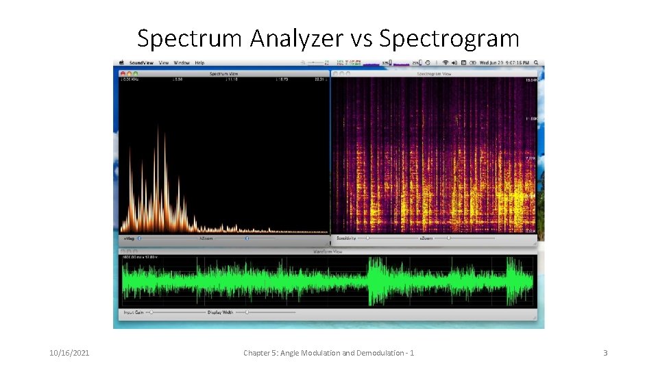
Task: Open the Apple menu
Action: (122, 62)
